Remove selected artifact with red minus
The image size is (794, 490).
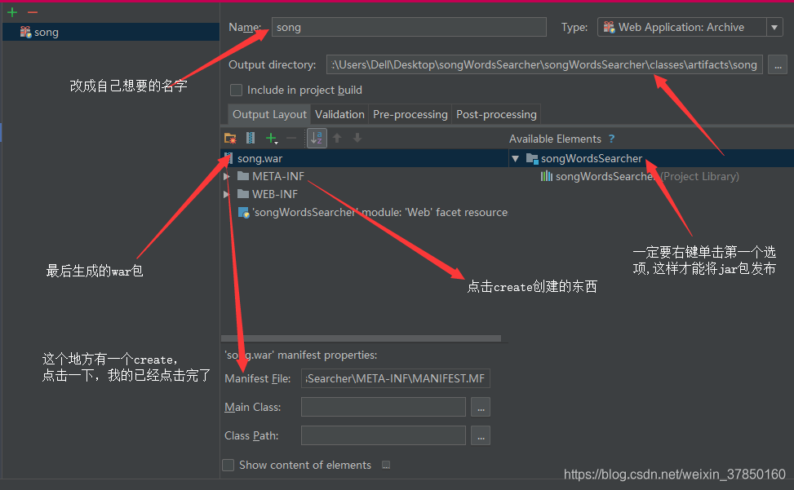tap(33, 12)
